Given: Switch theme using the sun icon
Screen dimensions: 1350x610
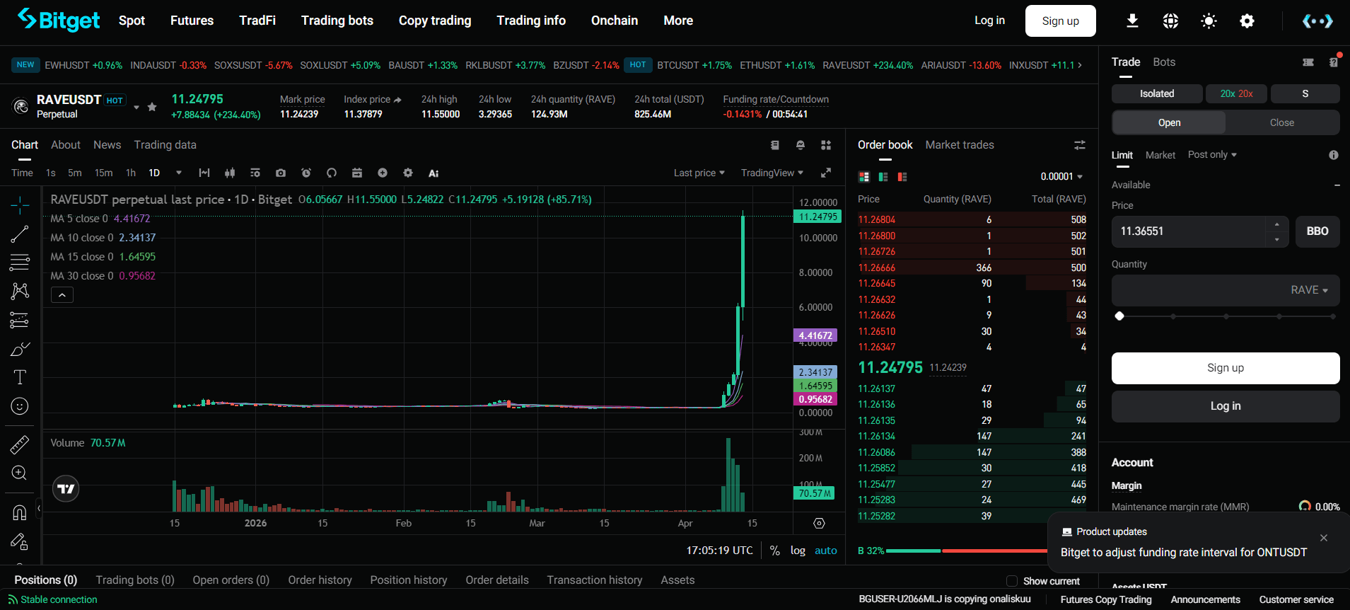Looking at the screenshot, I should [1209, 21].
